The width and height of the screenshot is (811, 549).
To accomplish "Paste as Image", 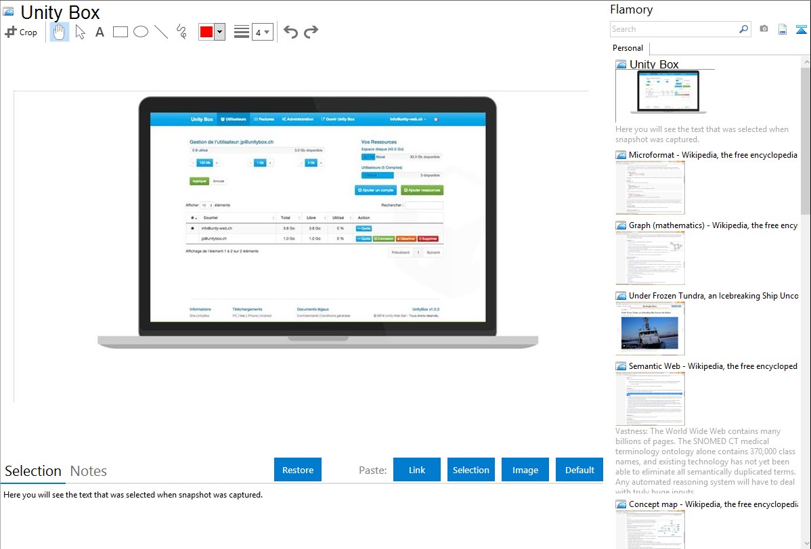I will point(525,469).
